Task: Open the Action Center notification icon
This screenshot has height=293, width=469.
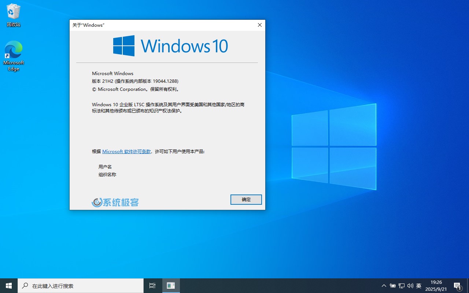Action: click(x=457, y=286)
